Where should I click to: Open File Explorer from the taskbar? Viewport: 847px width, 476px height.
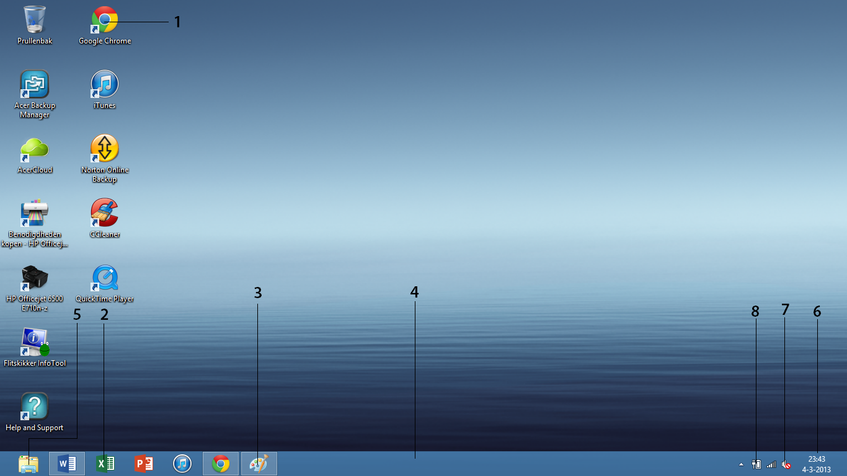pyautogui.click(x=29, y=464)
